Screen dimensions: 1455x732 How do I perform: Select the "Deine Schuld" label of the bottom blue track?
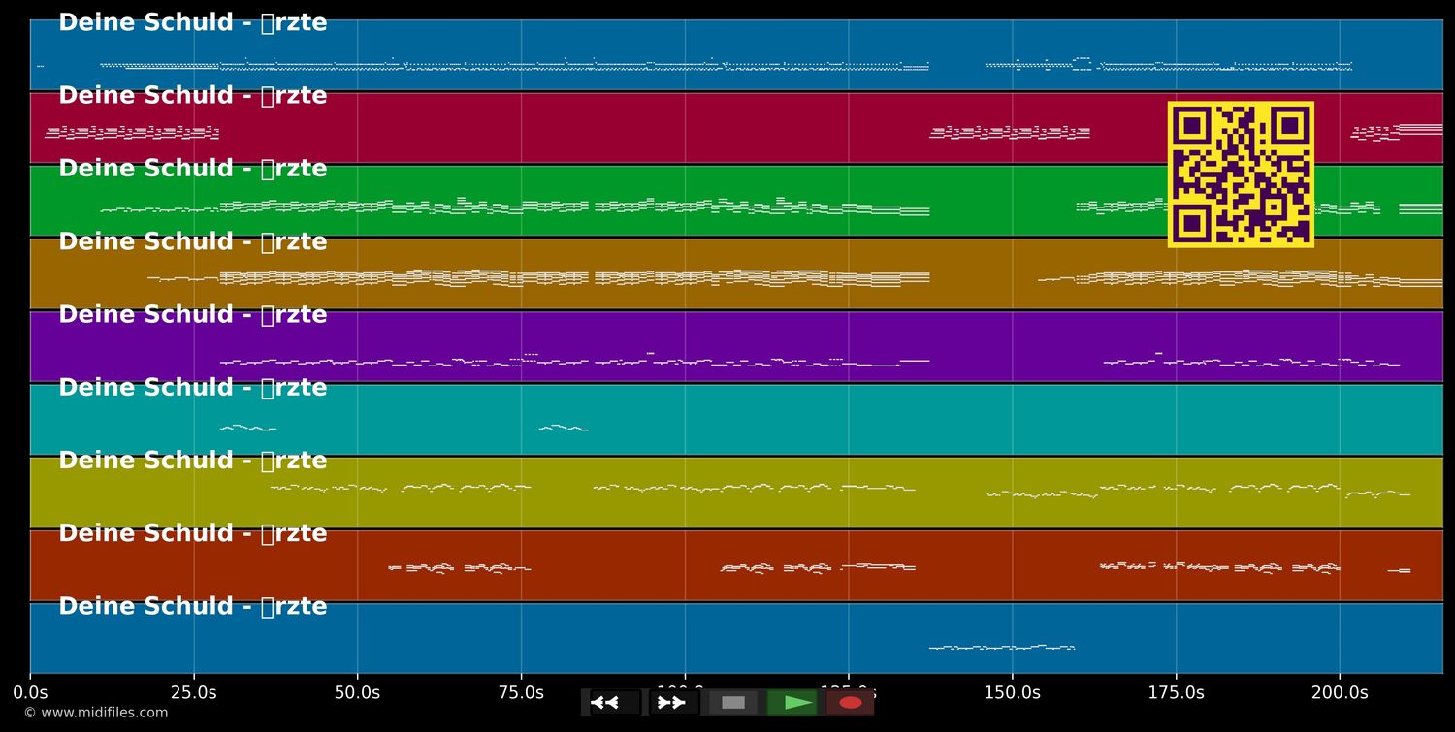click(x=193, y=606)
